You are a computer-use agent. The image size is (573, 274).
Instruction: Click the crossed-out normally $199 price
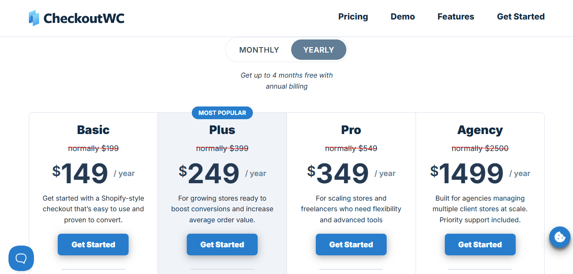[93, 148]
